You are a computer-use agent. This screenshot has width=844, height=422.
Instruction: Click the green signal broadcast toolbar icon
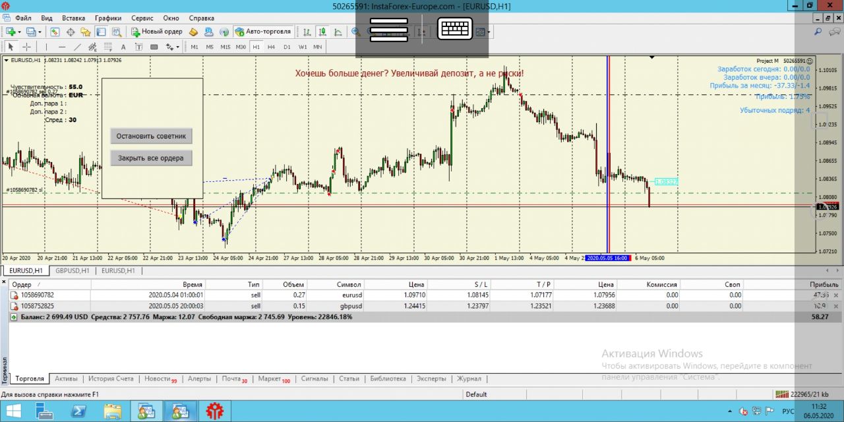(224, 32)
